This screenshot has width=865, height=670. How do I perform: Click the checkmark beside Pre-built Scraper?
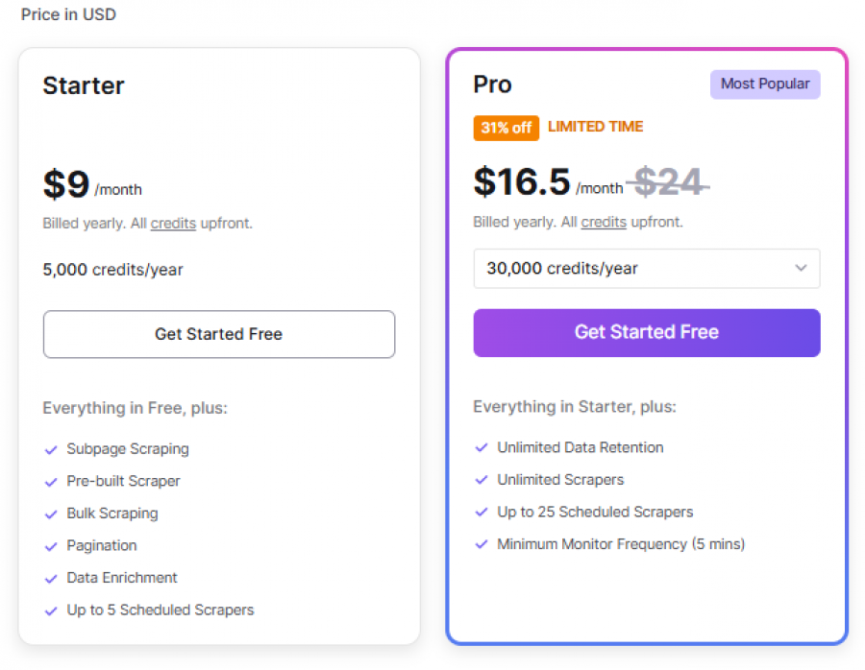(50, 481)
